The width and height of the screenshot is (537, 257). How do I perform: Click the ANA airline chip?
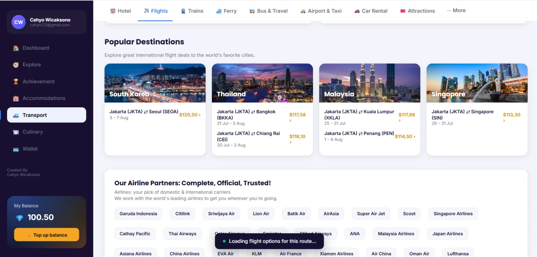355,234
